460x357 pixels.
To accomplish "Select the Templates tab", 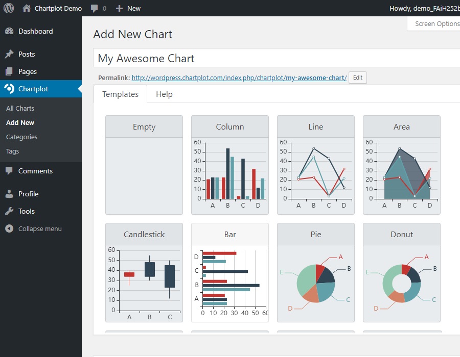I will [120, 94].
